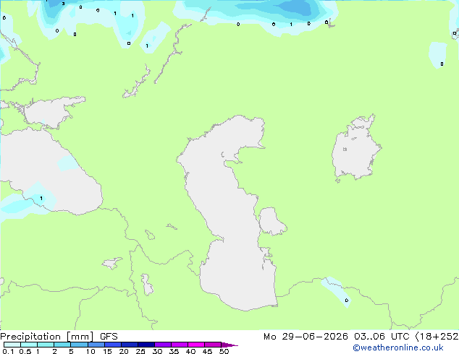This screenshot has height=354, width=459.
Task: Click the purple arrow tip of the legend
Action: [230, 345]
